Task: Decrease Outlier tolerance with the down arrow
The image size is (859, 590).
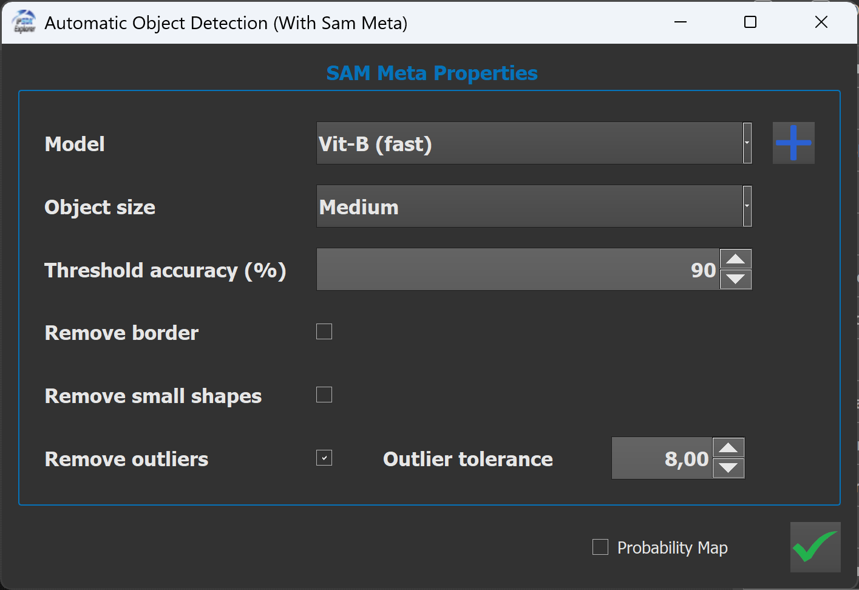Action: tap(728, 468)
